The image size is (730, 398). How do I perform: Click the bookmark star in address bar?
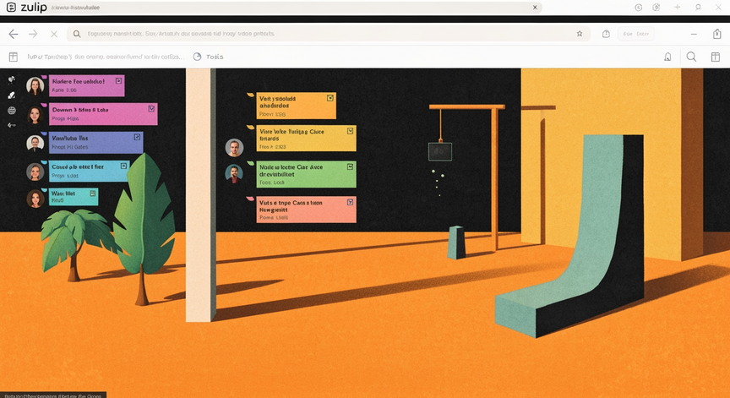580,34
